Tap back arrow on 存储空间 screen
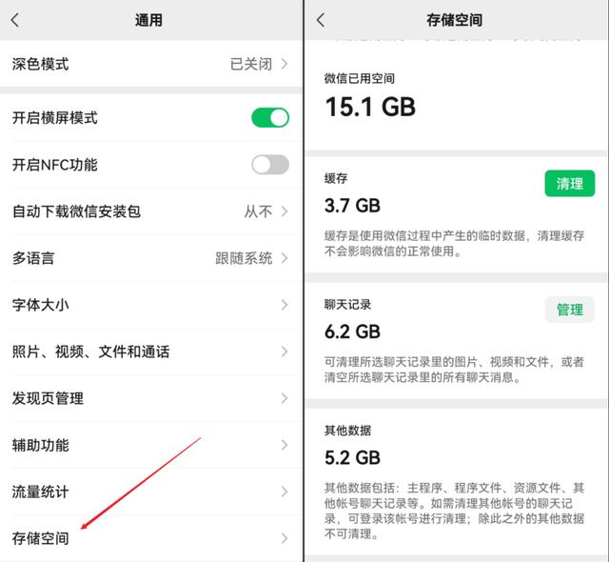The height and width of the screenshot is (562, 609). (321, 20)
